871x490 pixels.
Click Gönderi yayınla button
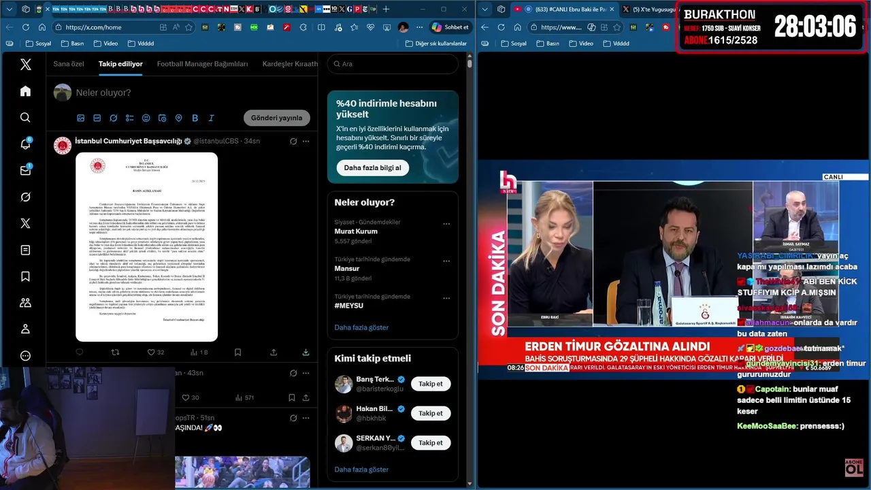[x=276, y=118]
